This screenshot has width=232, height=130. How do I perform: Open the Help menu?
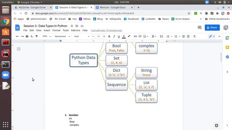[x=85, y=30]
